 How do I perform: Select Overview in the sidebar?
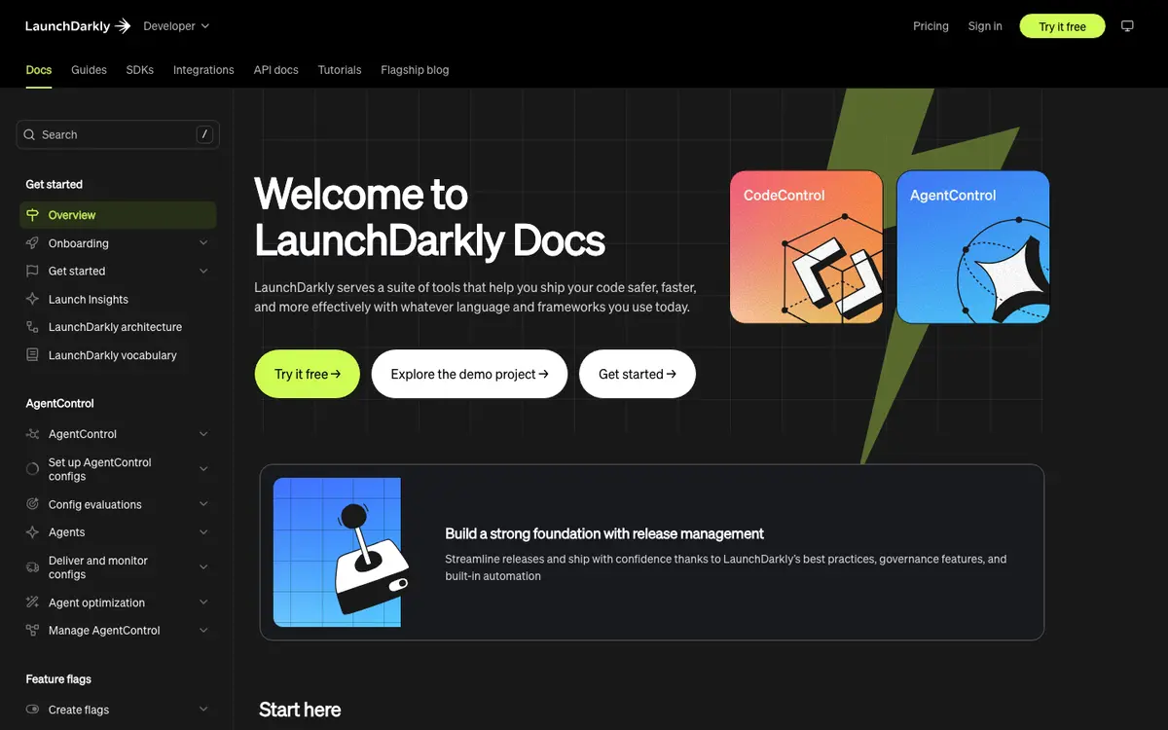(x=118, y=215)
